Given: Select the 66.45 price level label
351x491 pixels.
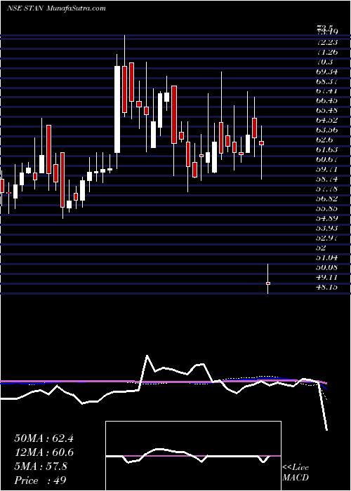Looking at the screenshot, I should 327,101.
